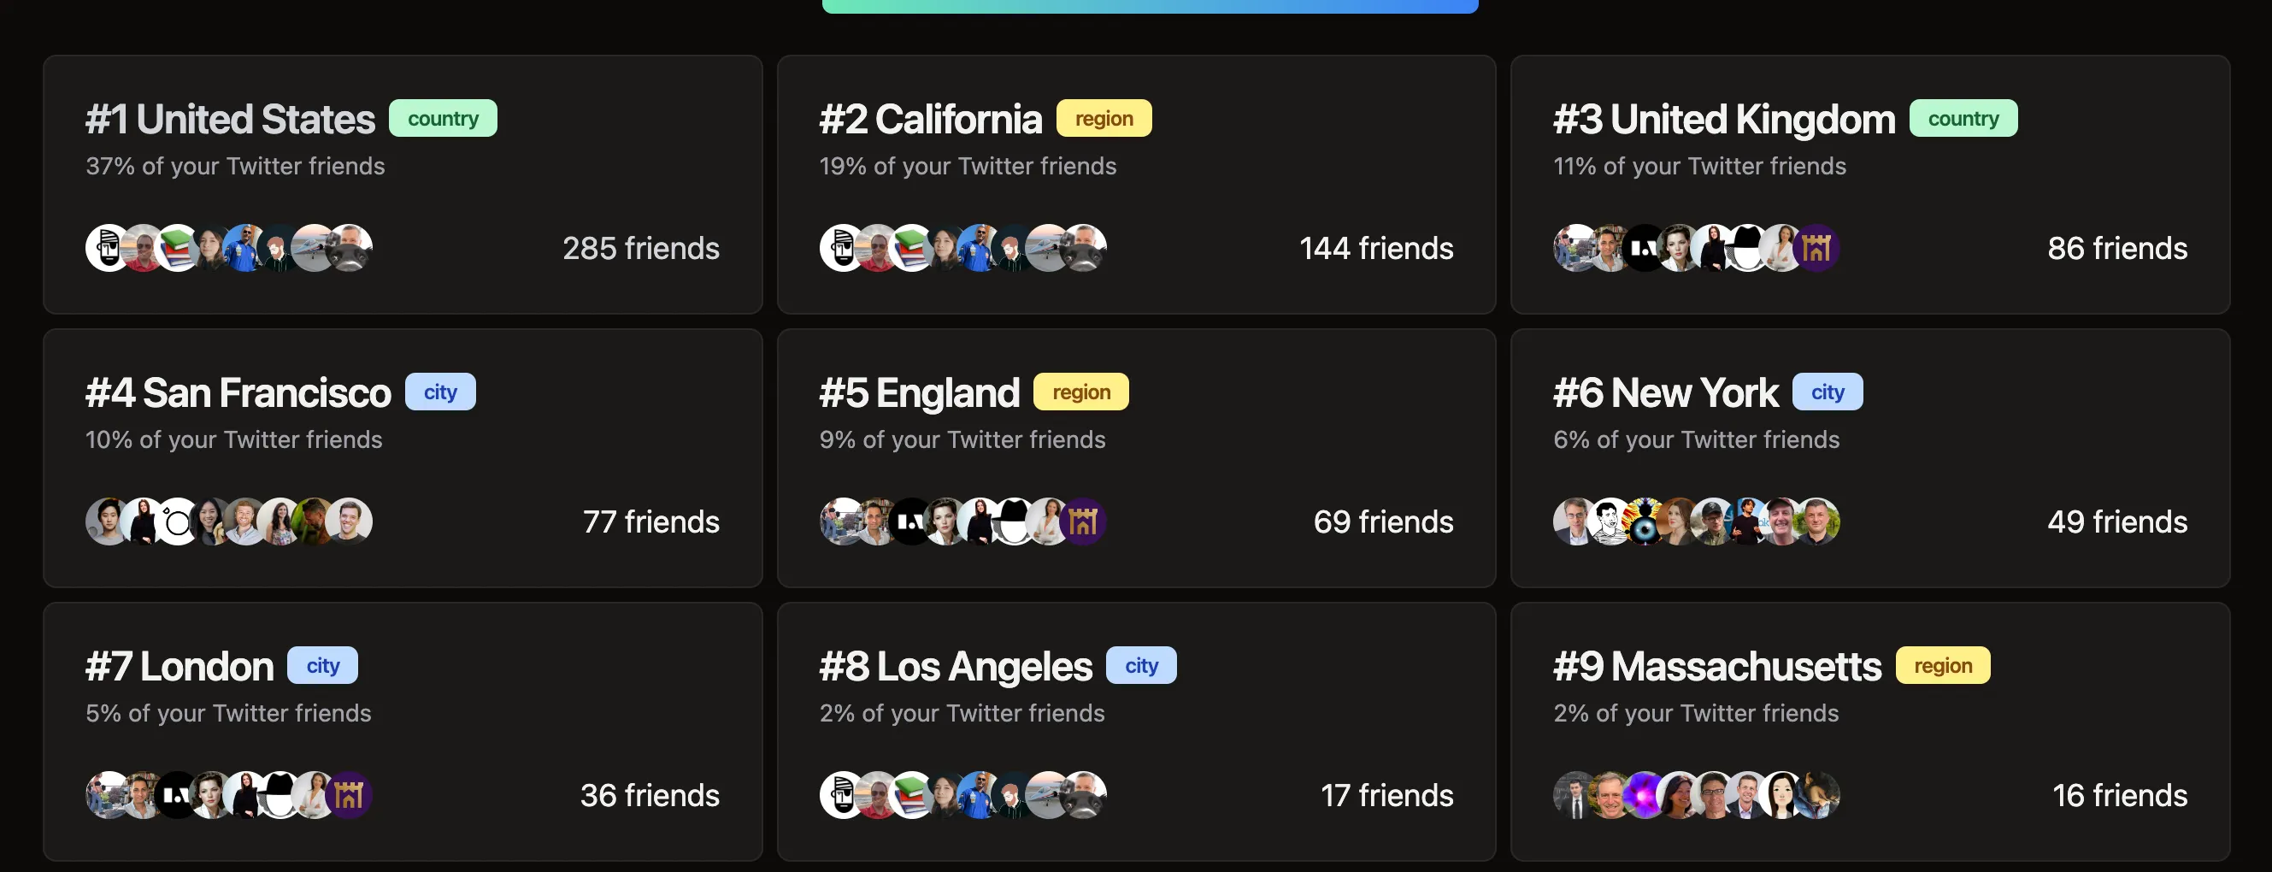Open the #6 New York heading
Viewport: 2272px width, 872px height.
point(1665,393)
